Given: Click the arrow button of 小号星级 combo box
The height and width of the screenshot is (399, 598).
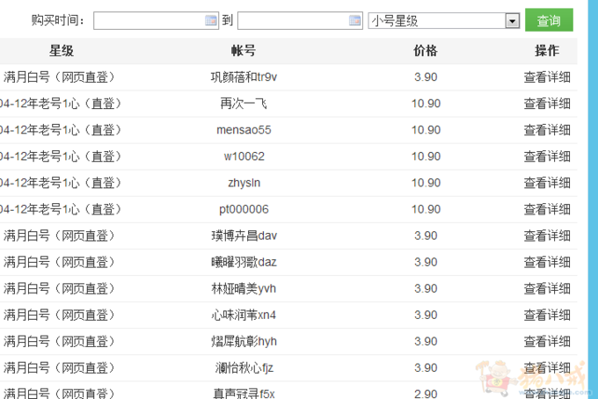Looking at the screenshot, I should pos(513,20).
